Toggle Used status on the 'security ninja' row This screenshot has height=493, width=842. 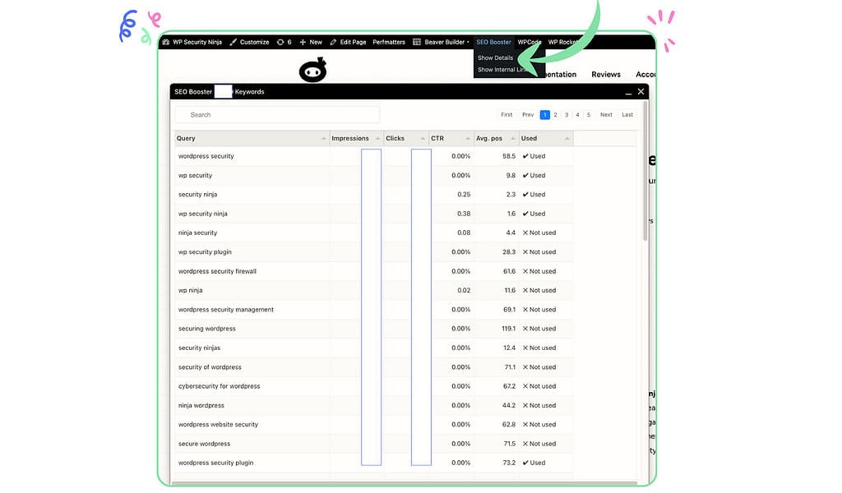536,194
